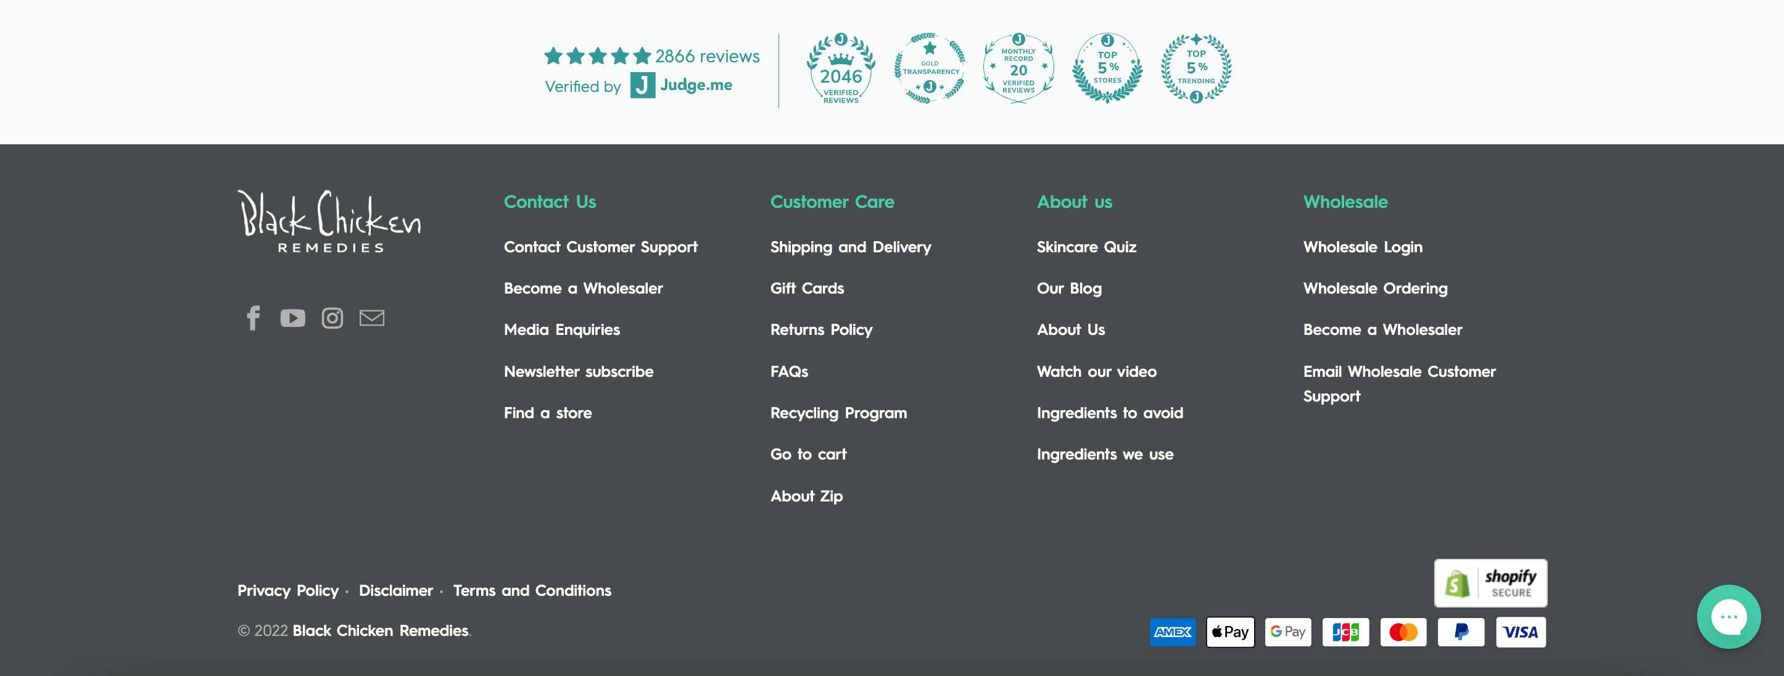Screen dimensions: 1784x676
Task: Open the Facebook social icon
Action: coord(254,318)
